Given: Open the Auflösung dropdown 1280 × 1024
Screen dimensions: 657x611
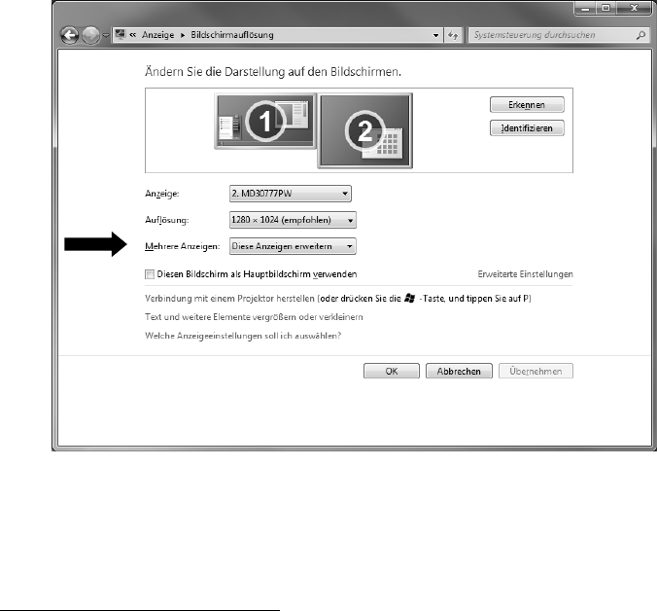Looking at the screenshot, I should (x=293, y=220).
